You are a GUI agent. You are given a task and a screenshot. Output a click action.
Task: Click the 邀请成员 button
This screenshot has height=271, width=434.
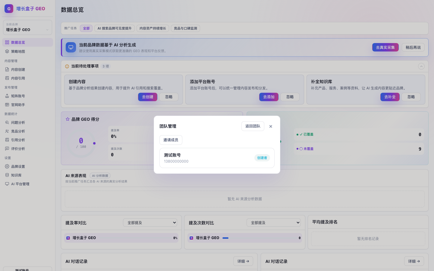[171, 140]
